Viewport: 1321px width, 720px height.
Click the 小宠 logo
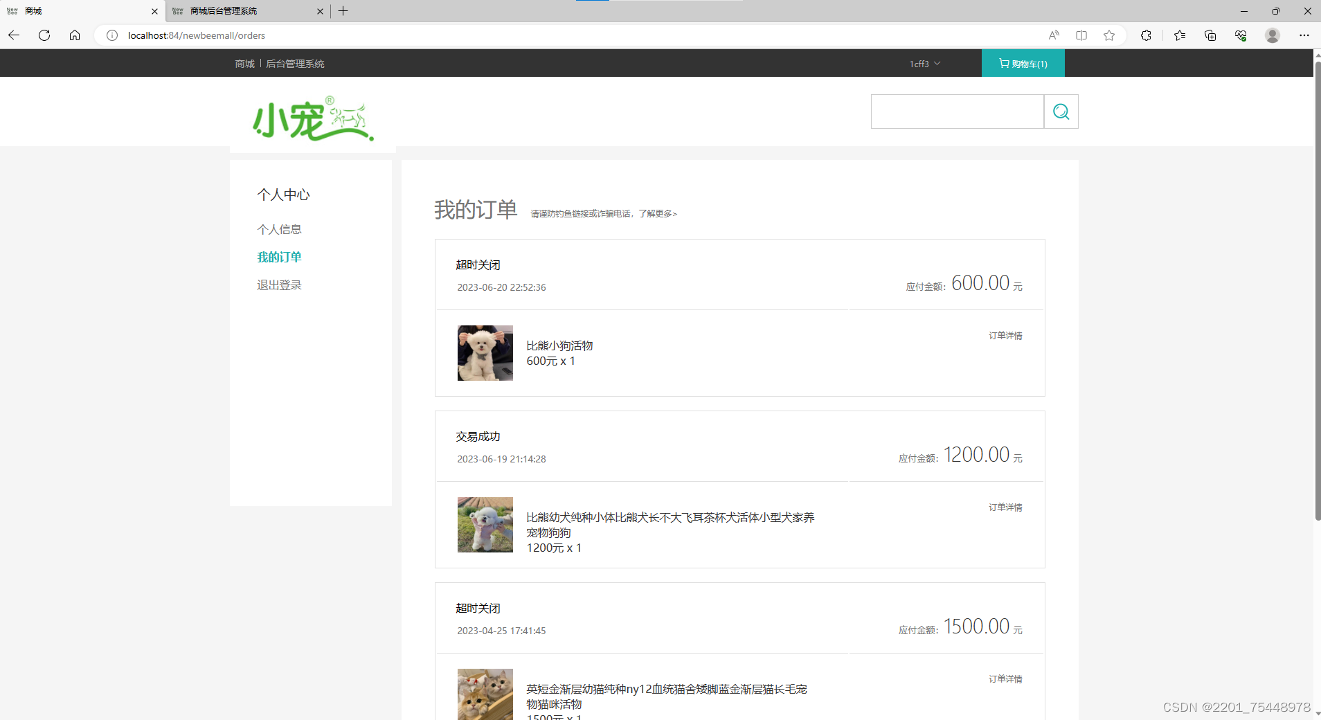(x=312, y=119)
